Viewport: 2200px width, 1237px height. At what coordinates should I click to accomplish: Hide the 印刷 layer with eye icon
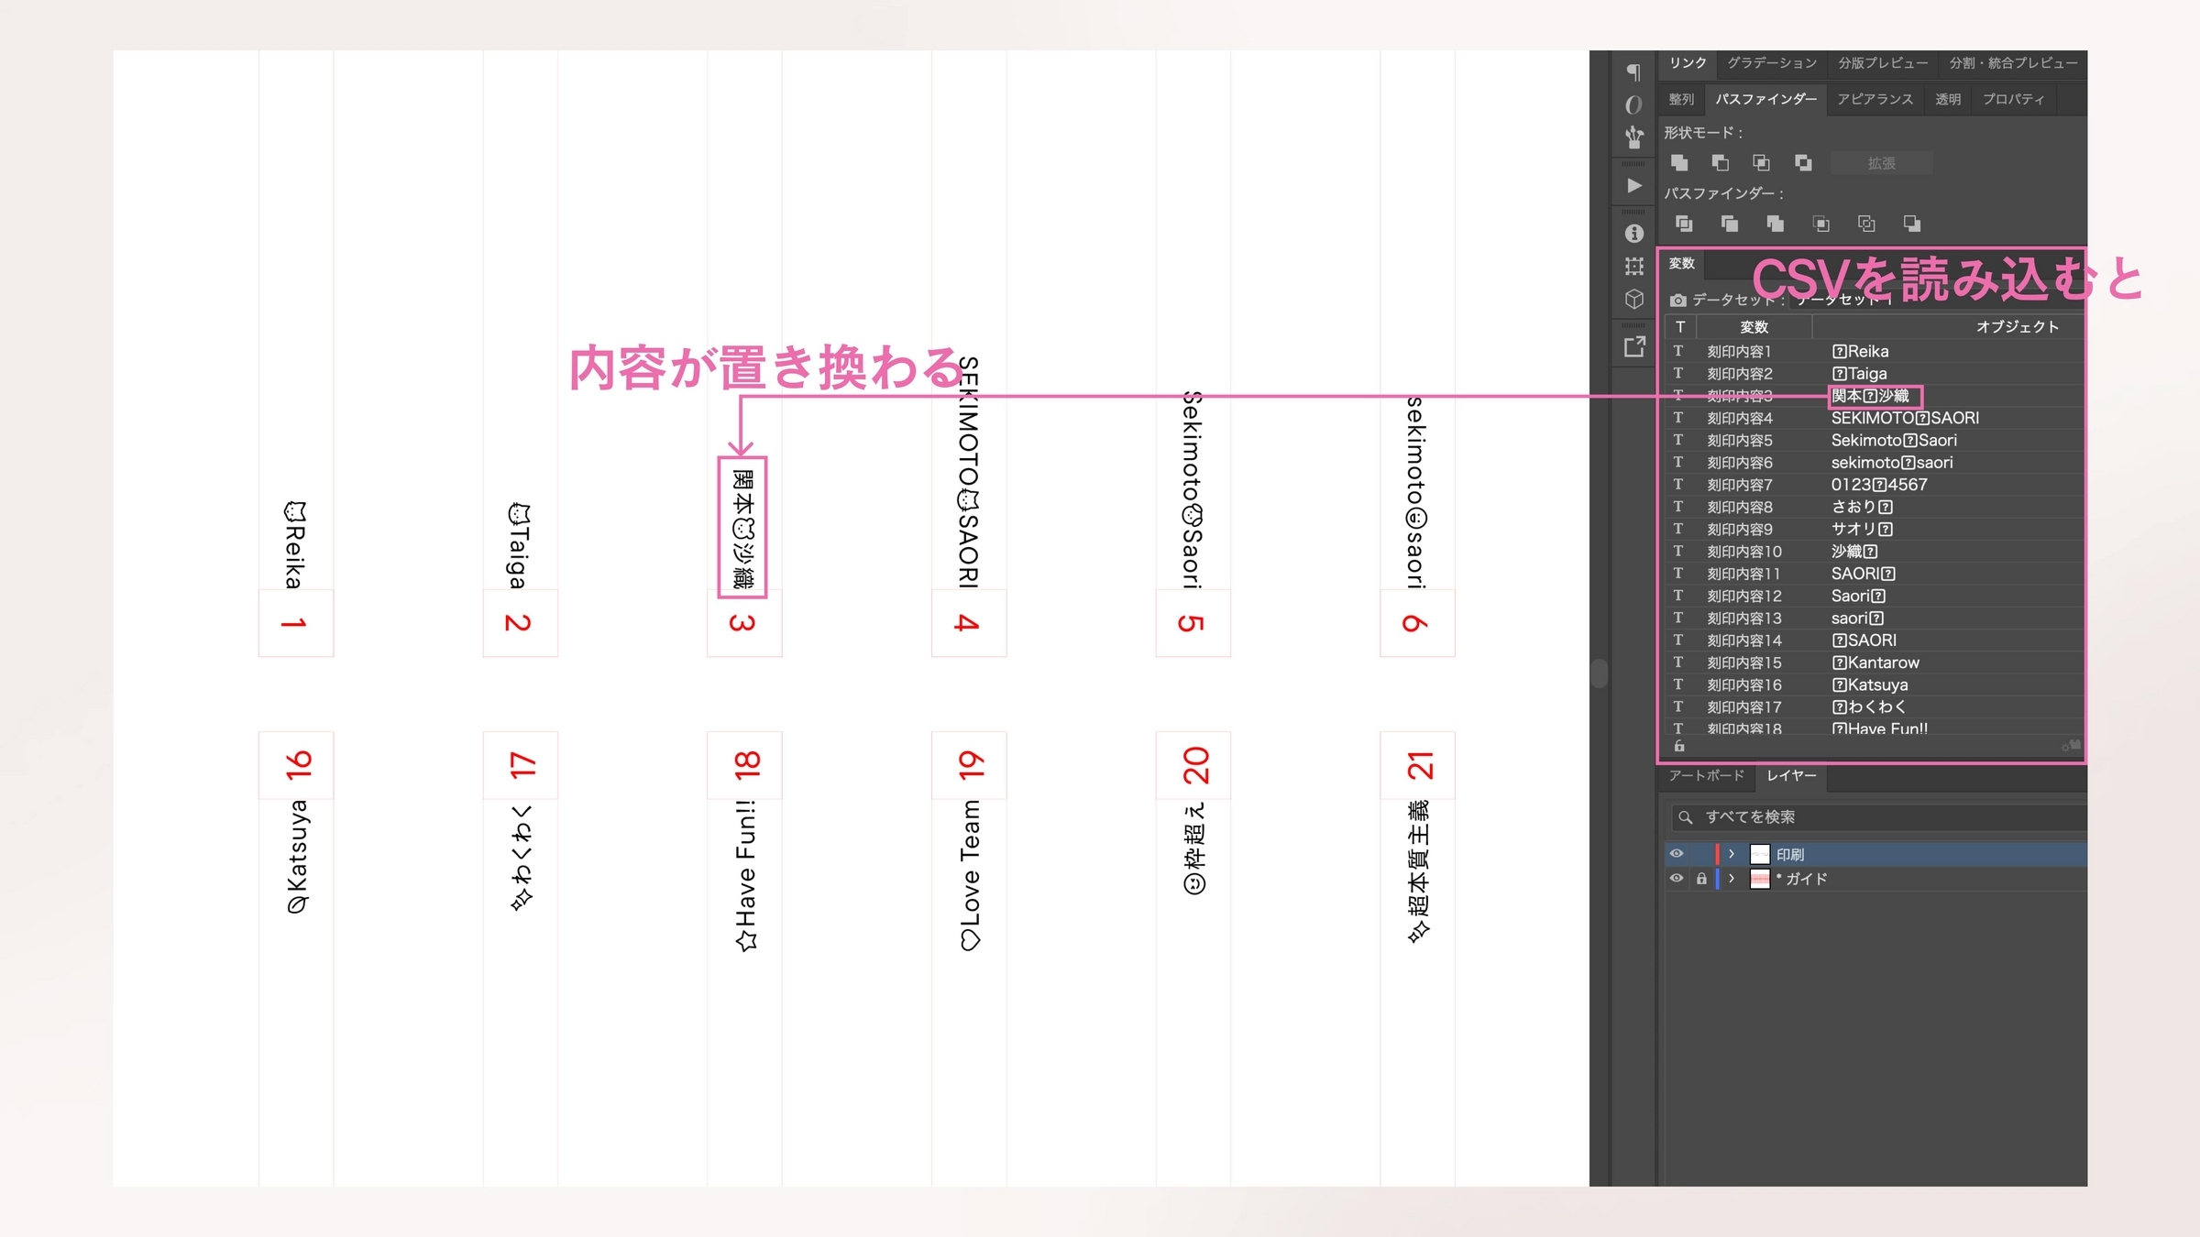point(1677,854)
